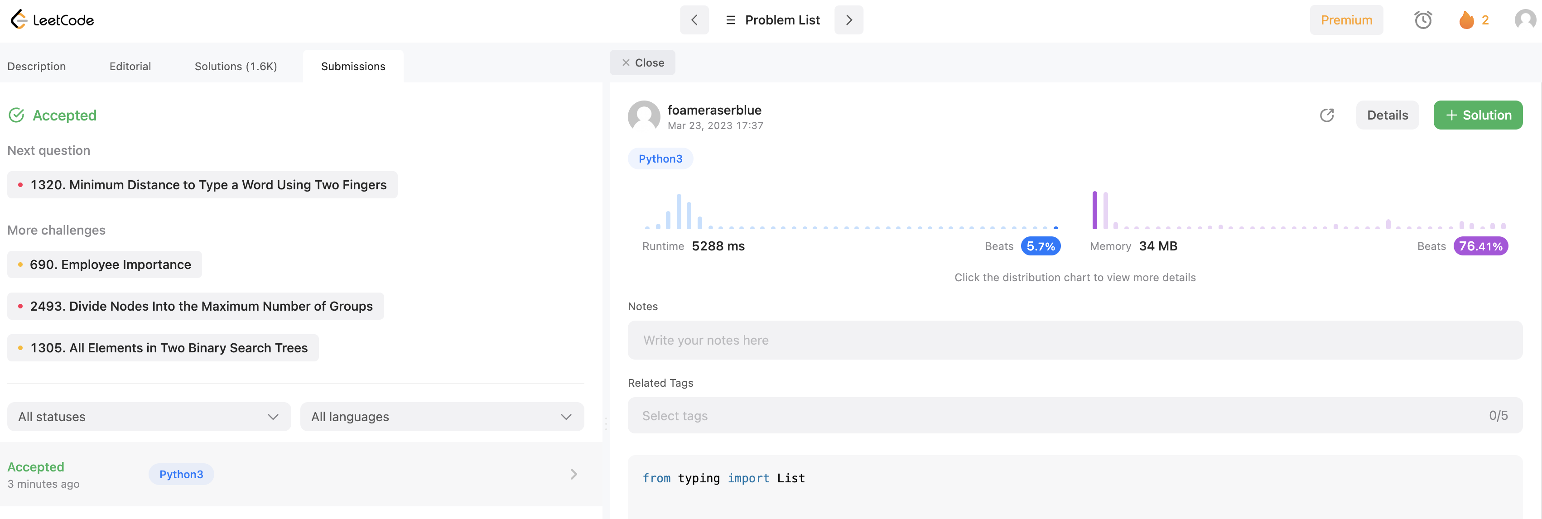Switch to the Editorial tab
Image resolution: width=1542 pixels, height=519 pixels.
[130, 67]
